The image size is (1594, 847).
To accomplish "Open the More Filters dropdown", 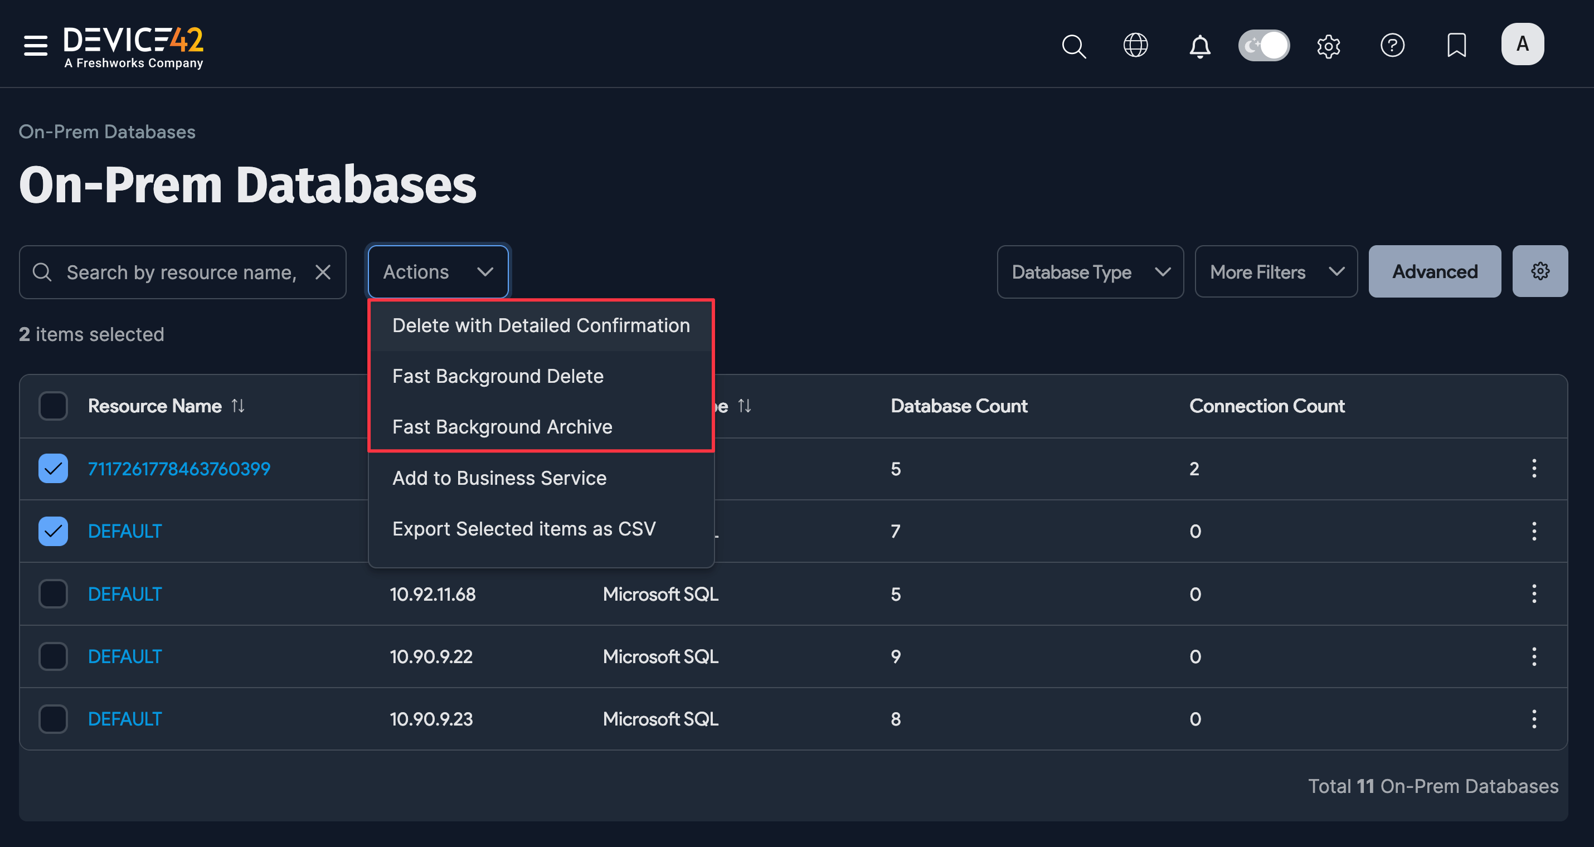I will [1276, 271].
